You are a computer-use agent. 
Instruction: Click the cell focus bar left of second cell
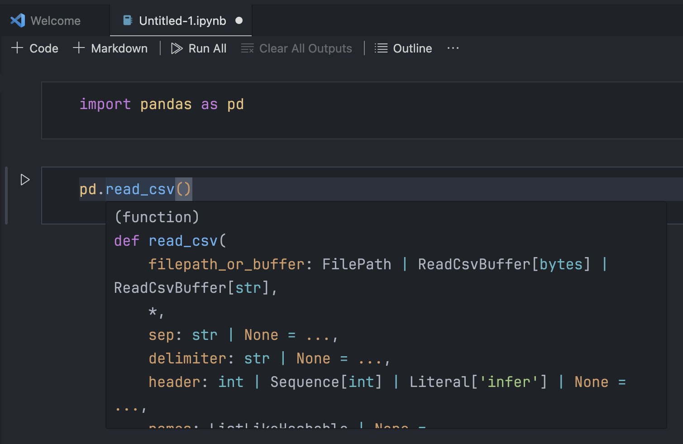pos(6,196)
